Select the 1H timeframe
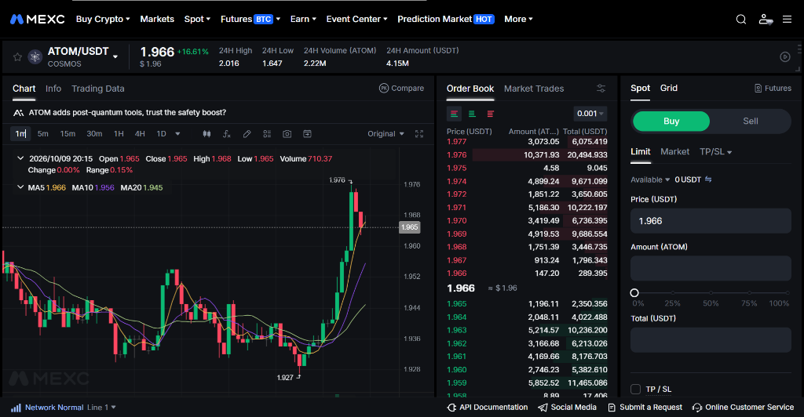This screenshot has width=804, height=417. pos(119,134)
